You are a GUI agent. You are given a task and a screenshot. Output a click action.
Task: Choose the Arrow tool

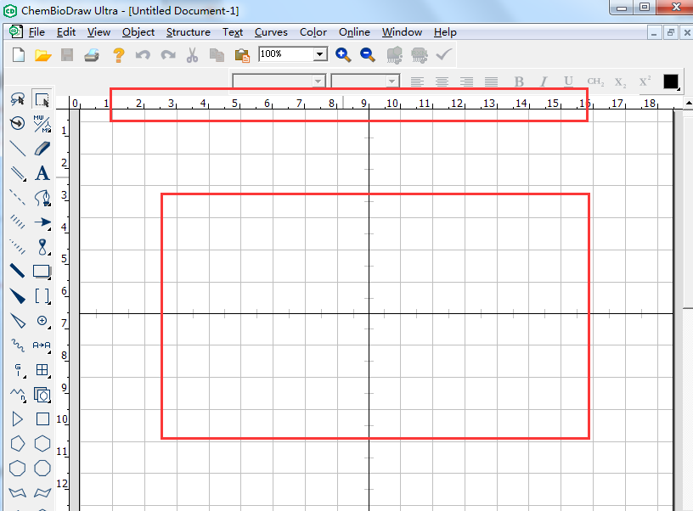42,222
